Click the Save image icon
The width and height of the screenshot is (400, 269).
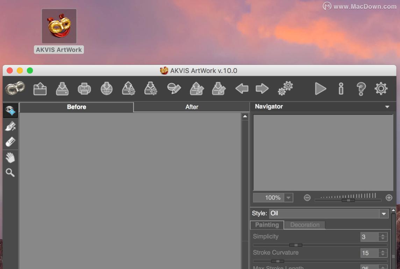[x=62, y=89]
